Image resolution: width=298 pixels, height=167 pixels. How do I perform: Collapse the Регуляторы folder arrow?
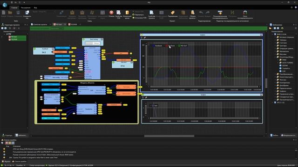coord(275,57)
